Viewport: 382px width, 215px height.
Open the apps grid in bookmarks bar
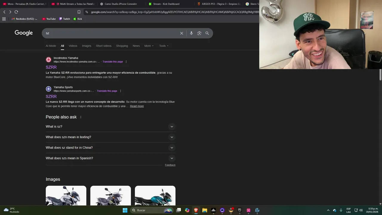[4, 19]
